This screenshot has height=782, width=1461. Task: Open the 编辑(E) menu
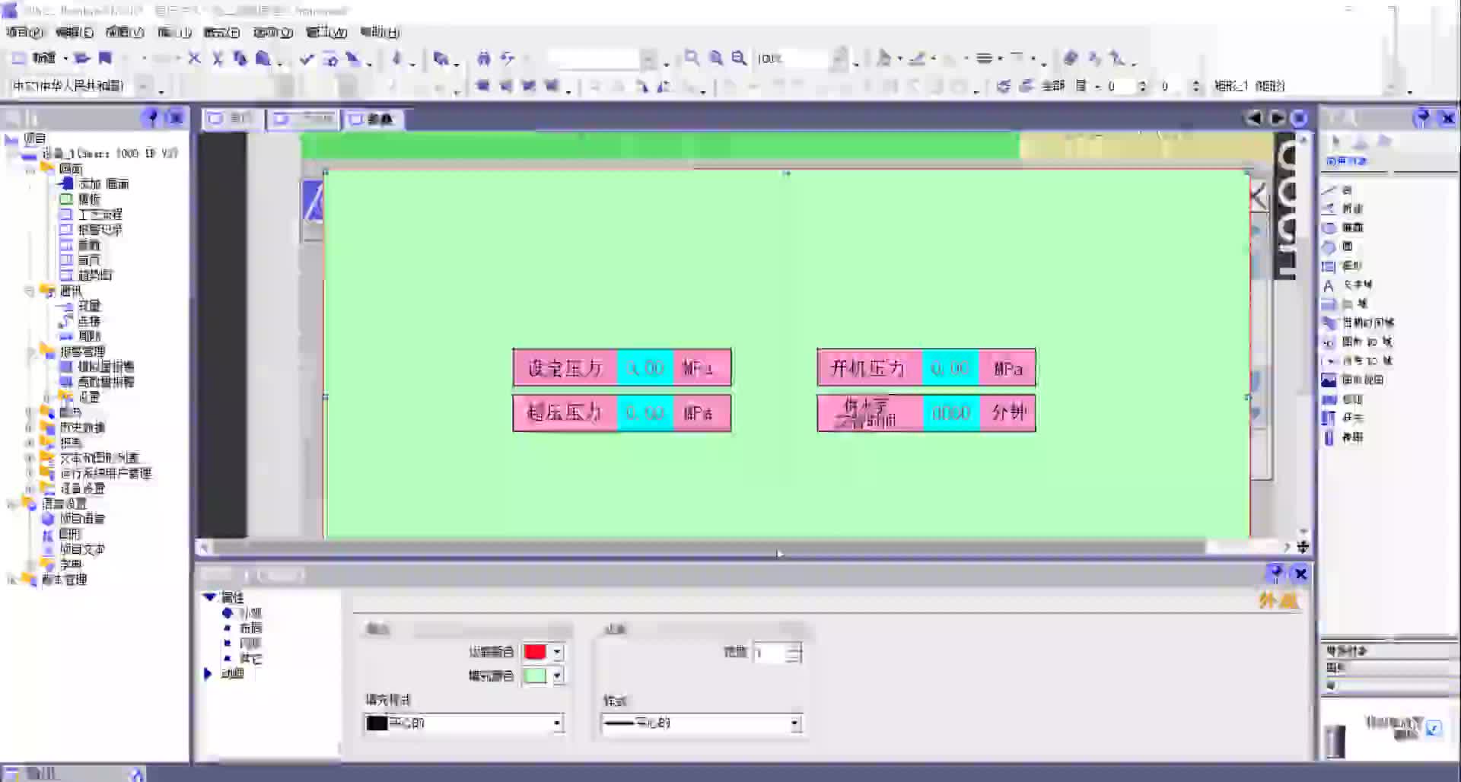pyautogui.click(x=75, y=32)
